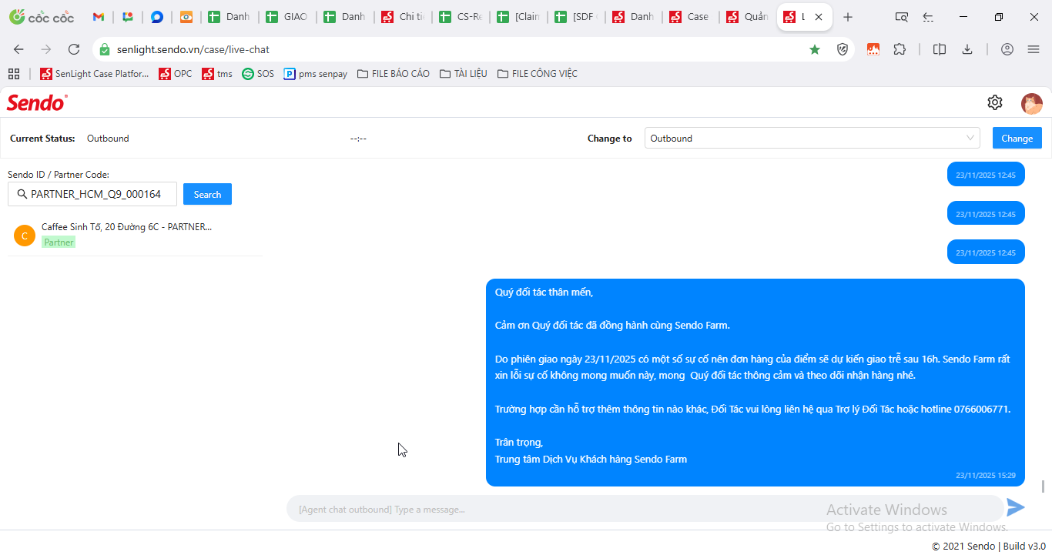Click the "Sendo ID / Partner Code:" label
This screenshot has width=1052, height=555.
(59, 175)
